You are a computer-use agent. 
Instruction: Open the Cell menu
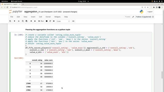(40, 17)
